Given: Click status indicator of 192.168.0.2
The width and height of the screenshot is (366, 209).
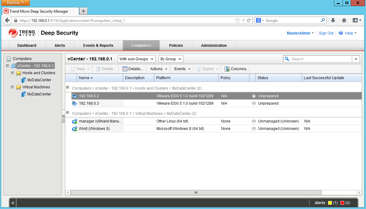Looking at the screenshot, I should coord(254,96).
